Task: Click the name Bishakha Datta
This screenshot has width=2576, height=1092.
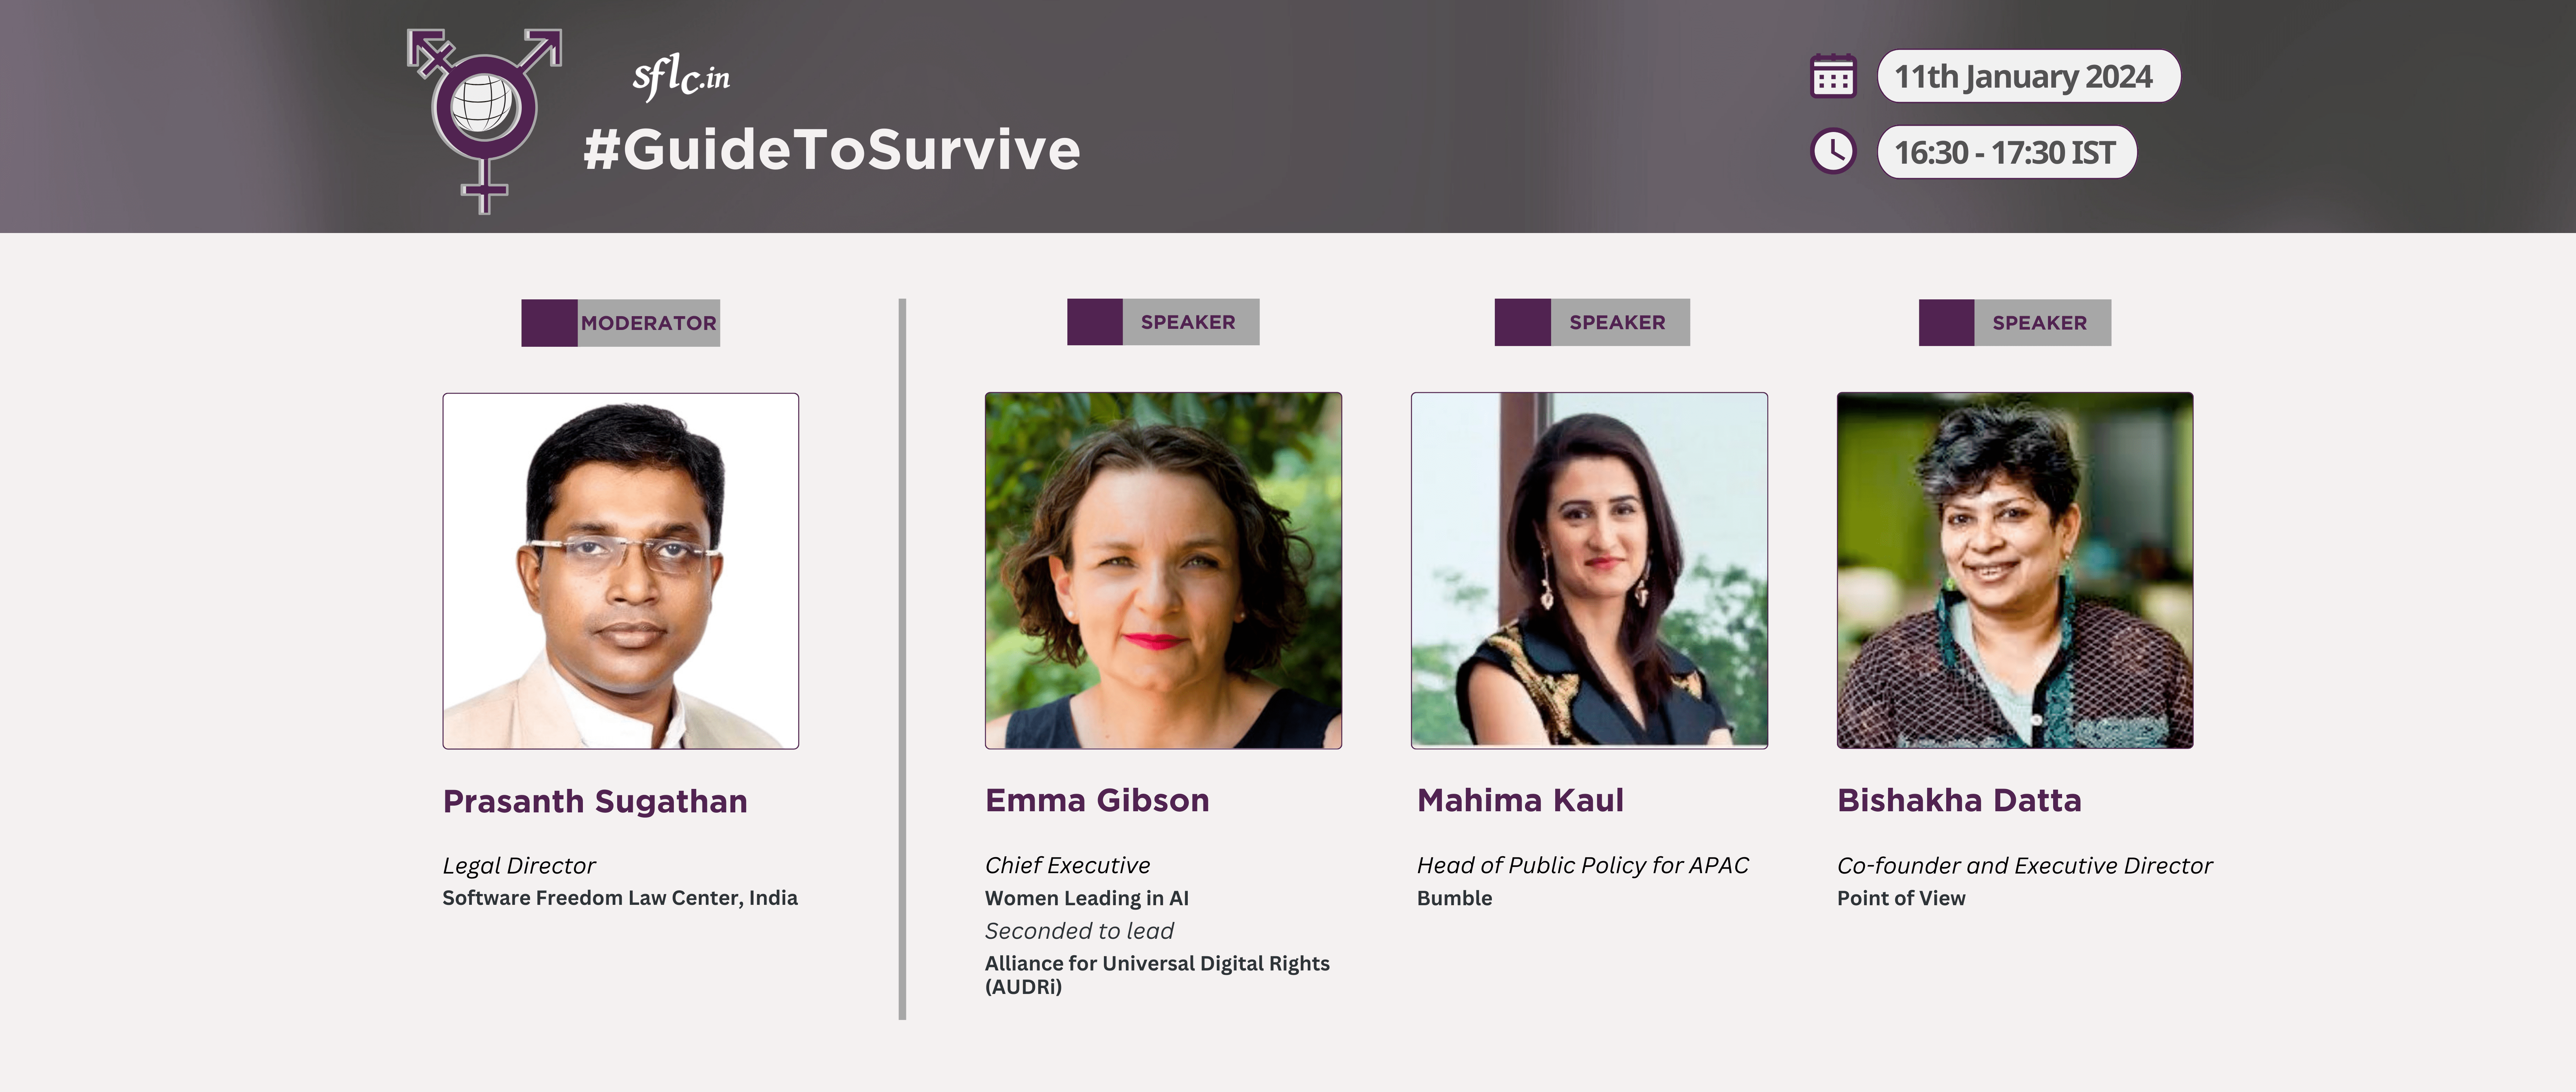Action: point(1959,800)
